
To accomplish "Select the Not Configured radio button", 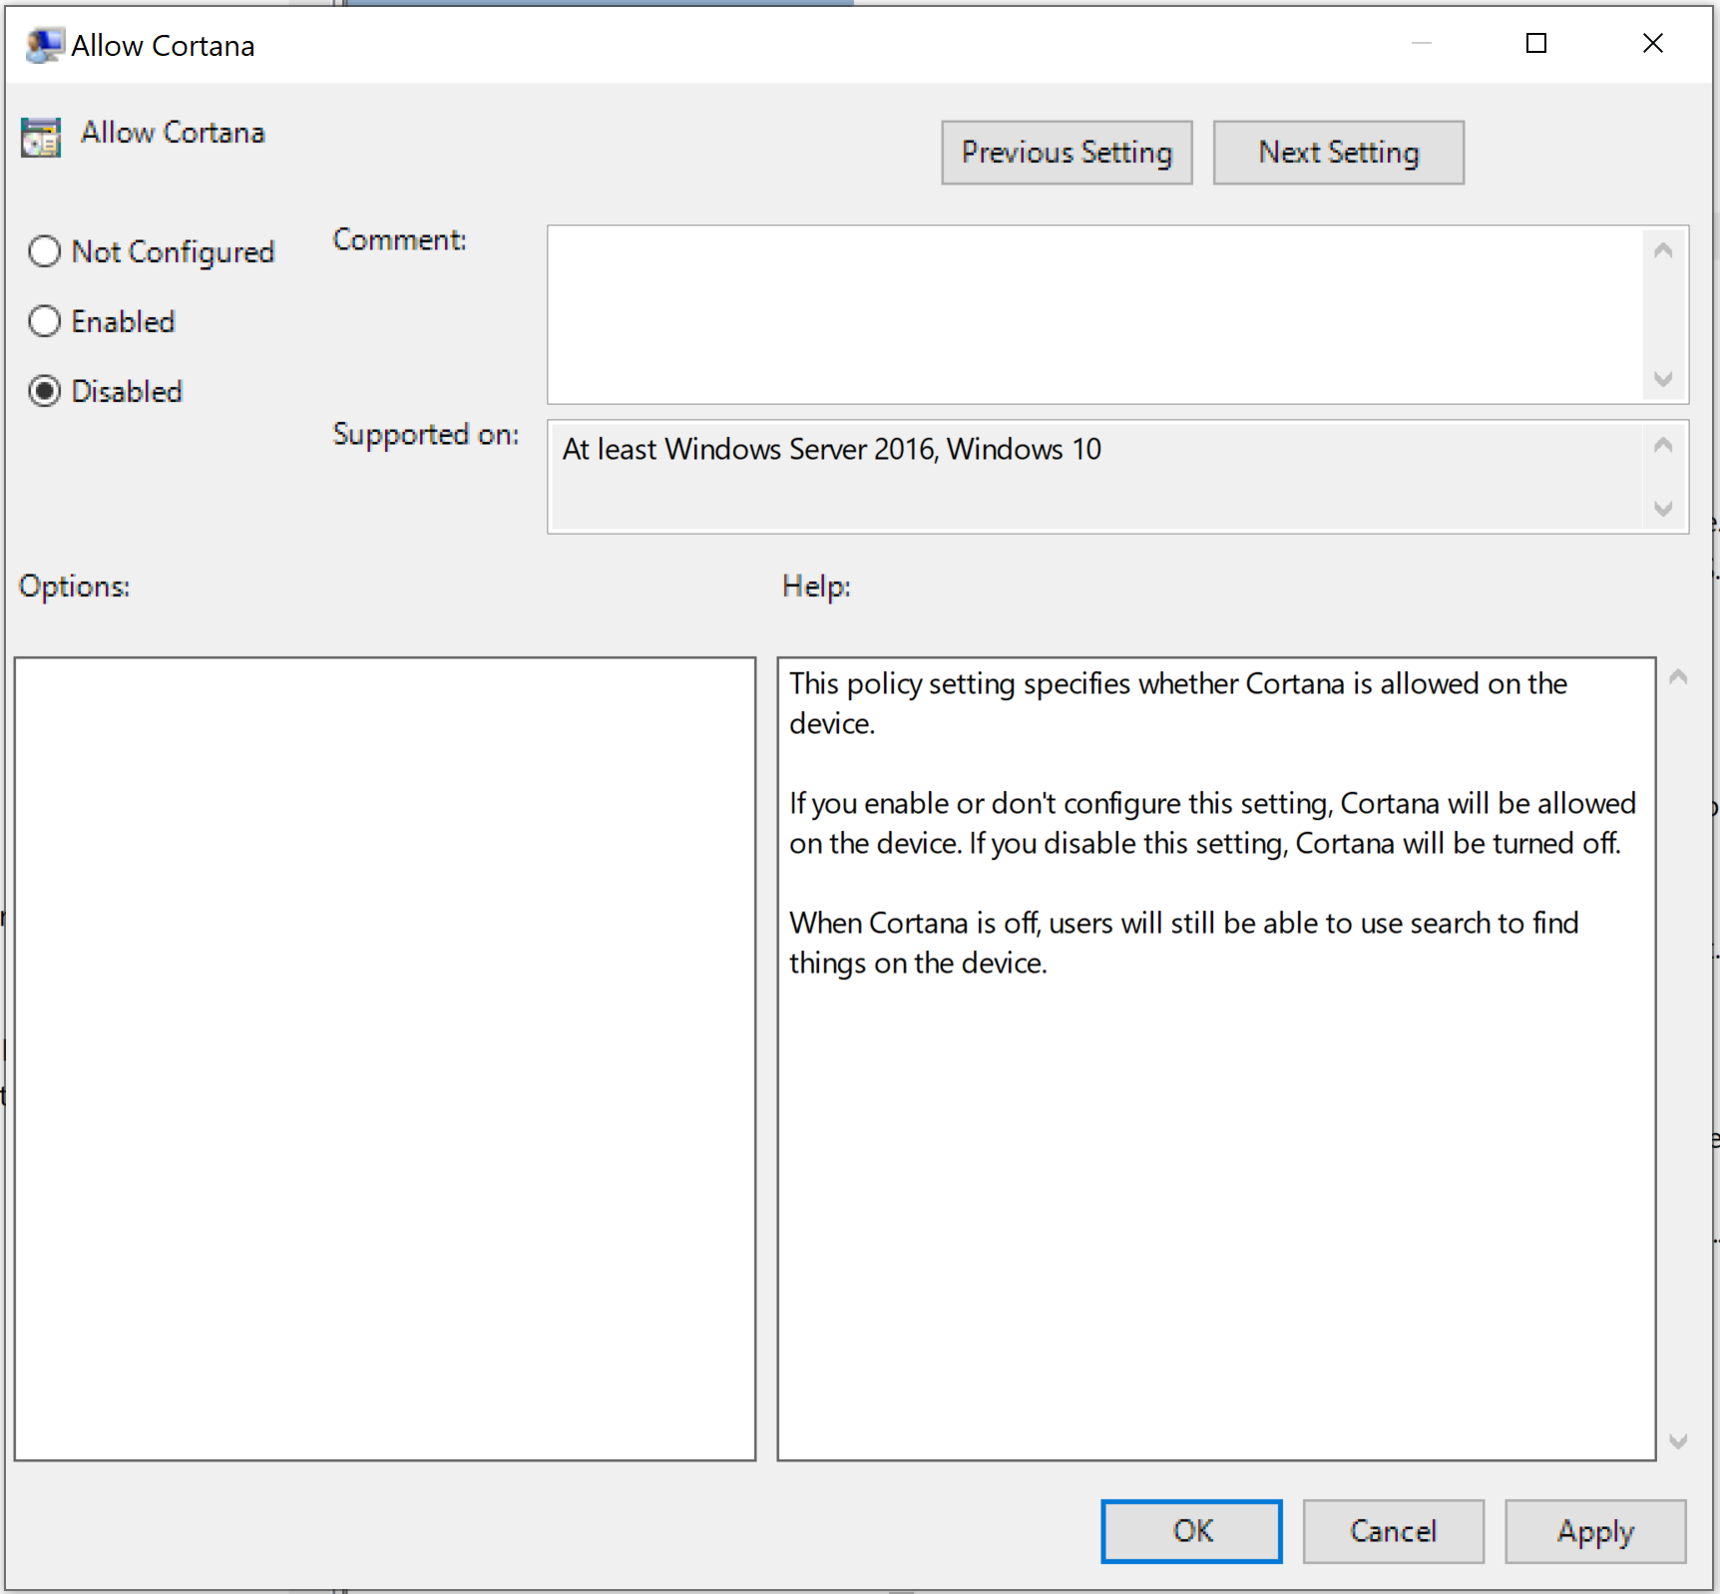I will (x=45, y=251).
